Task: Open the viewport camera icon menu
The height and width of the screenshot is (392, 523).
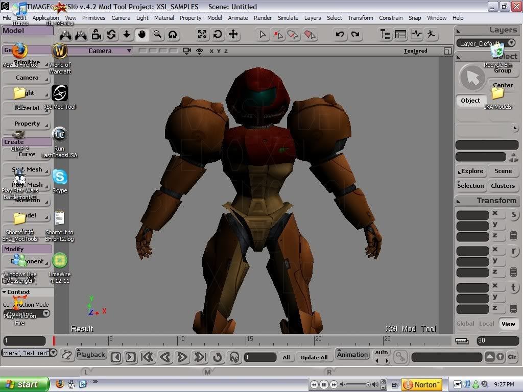Action: point(187,51)
